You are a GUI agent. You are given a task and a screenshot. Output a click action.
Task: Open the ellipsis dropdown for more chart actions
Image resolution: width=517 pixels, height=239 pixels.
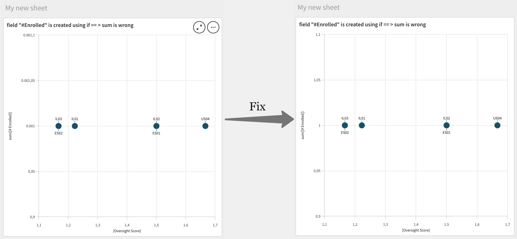[213, 27]
